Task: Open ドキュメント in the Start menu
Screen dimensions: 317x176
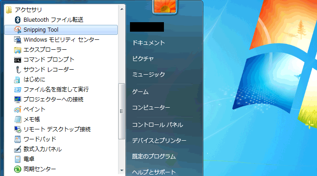Action: [149, 43]
